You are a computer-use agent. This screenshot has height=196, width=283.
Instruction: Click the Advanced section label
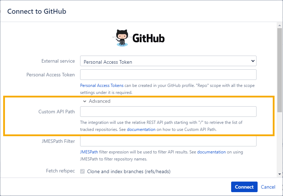tap(100, 101)
